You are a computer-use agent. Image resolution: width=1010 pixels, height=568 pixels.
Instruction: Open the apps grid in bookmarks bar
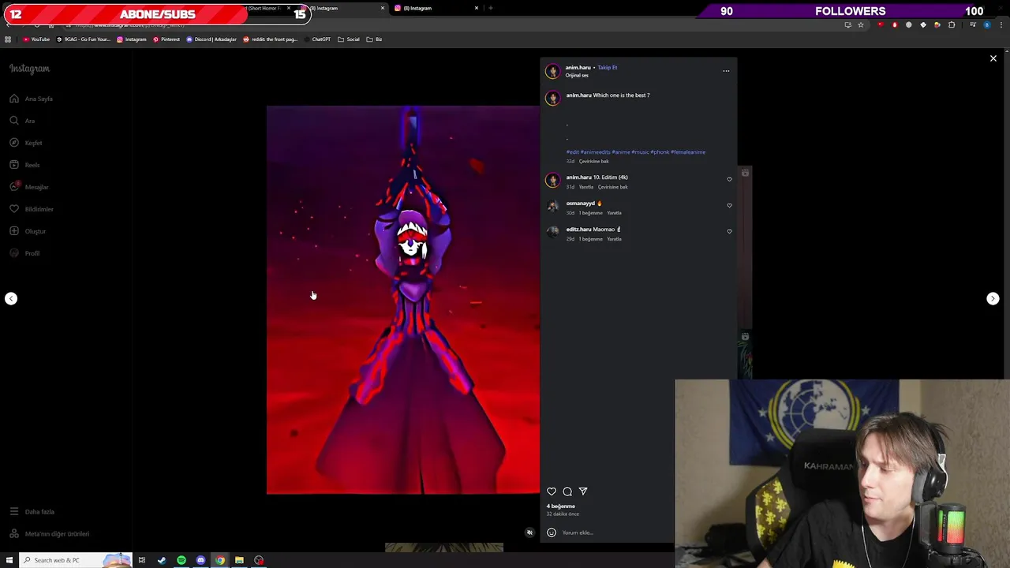pyautogui.click(x=8, y=39)
